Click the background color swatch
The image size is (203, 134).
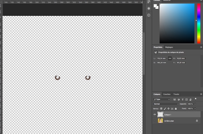(157, 8)
